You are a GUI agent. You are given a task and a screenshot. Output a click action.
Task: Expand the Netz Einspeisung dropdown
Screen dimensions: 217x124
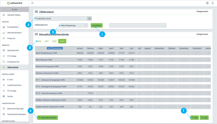[74, 25]
